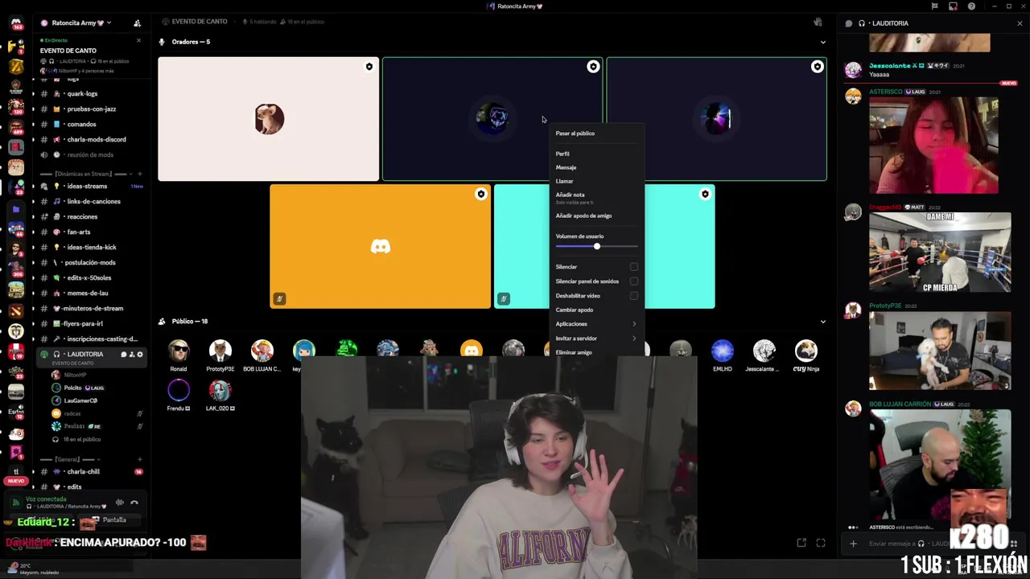Image resolution: width=1030 pixels, height=579 pixels.
Task: Open Help icon in the title bar
Action: pos(971,6)
